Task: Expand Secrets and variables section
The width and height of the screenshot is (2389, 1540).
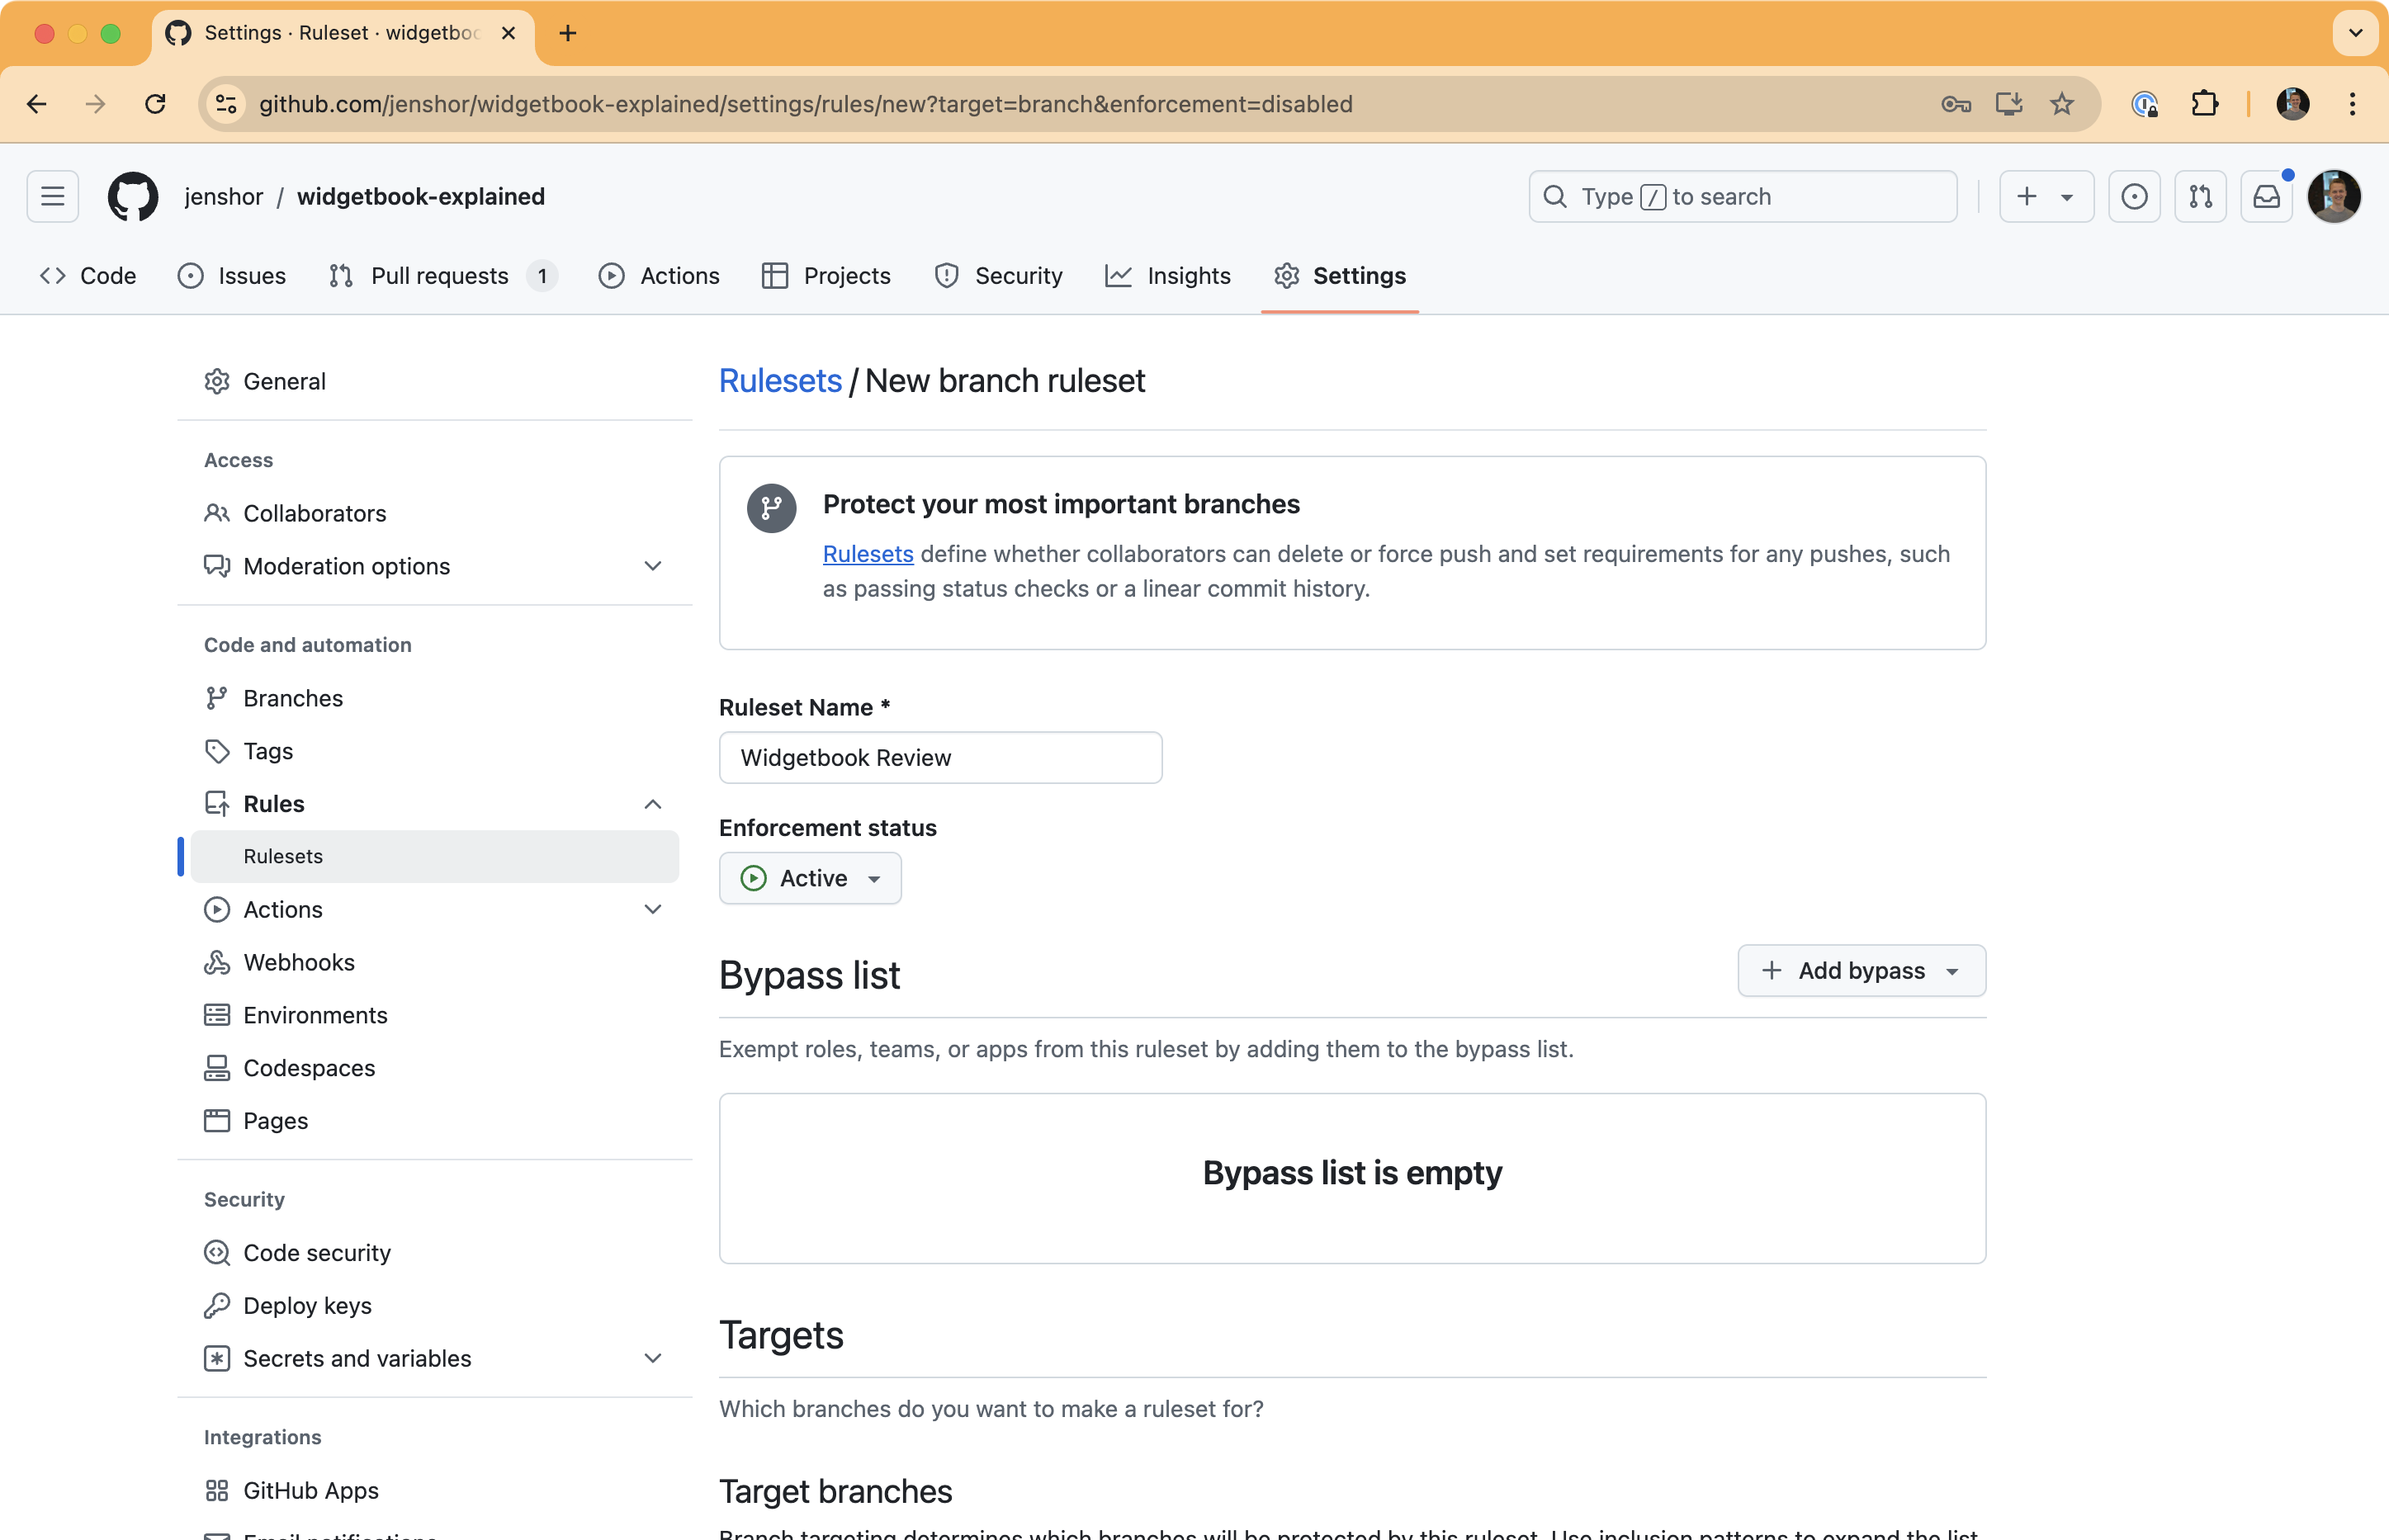Action: click(x=653, y=1358)
